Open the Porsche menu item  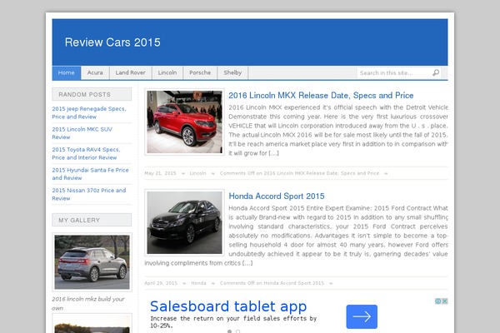tap(200, 73)
